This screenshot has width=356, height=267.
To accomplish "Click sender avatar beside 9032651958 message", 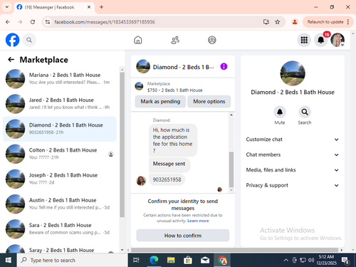I will 141,181.
